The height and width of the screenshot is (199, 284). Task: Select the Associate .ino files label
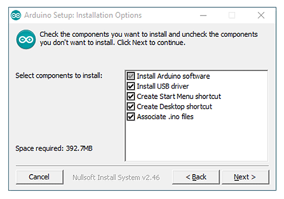(x=165, y=117)
